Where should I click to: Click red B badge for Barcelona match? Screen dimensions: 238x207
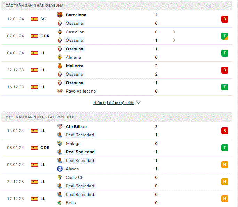coord(225,19)
